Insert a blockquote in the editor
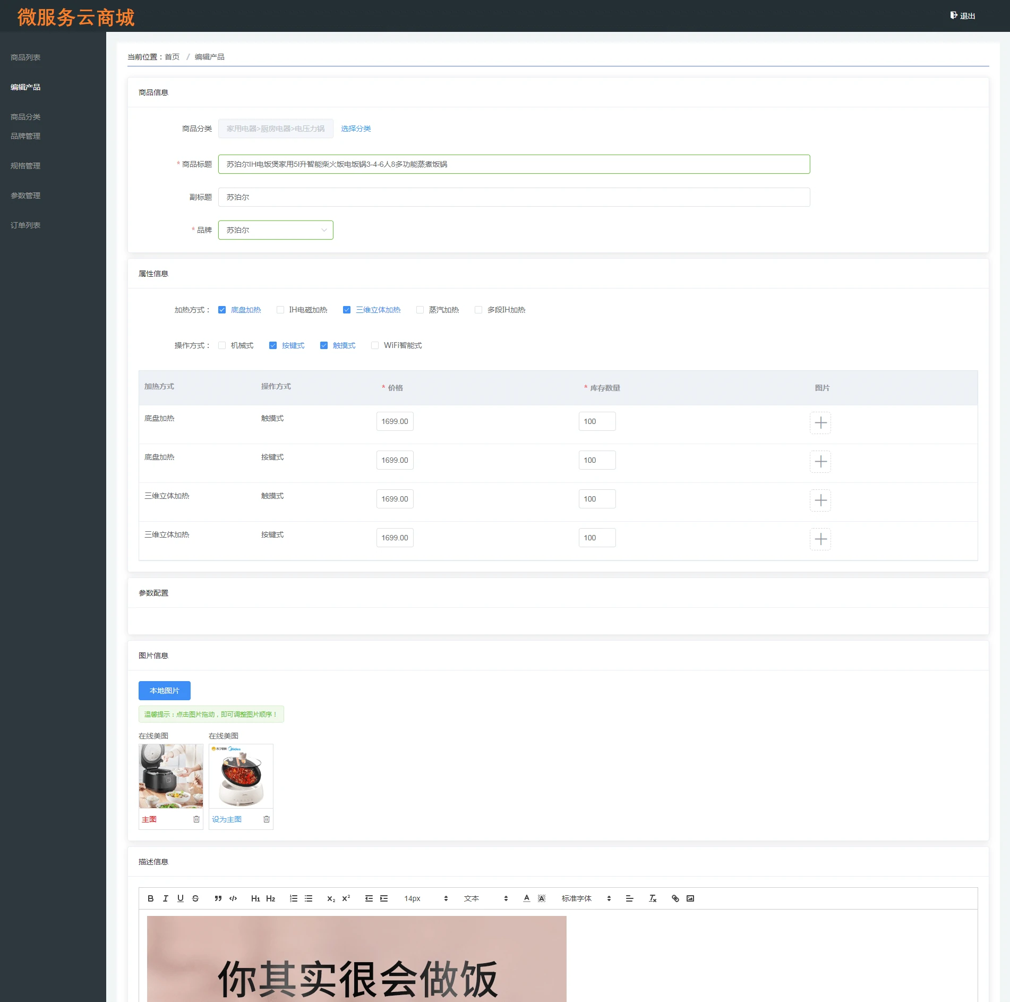Screen dimensions: 1010x1002 [218, 898]
